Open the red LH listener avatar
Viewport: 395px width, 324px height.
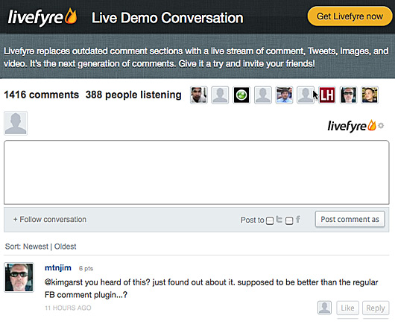point(327,95)
